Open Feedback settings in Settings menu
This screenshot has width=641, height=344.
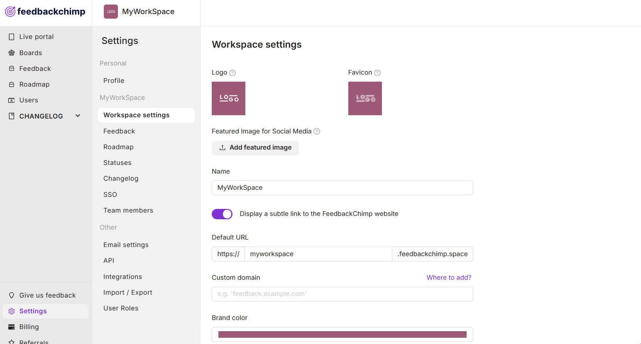(119, 131)
